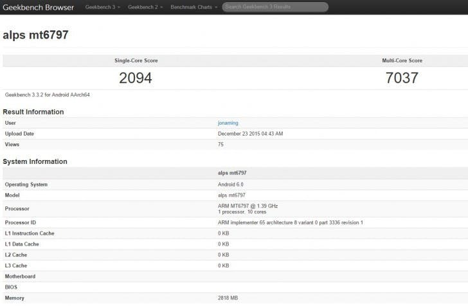Select the Multi-Core Score header
468x306 pixels.
pos(402,60)
